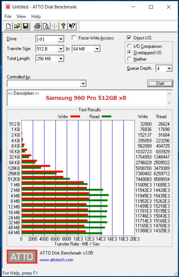Click write value 7380402
179x277 pixels.
144,174
